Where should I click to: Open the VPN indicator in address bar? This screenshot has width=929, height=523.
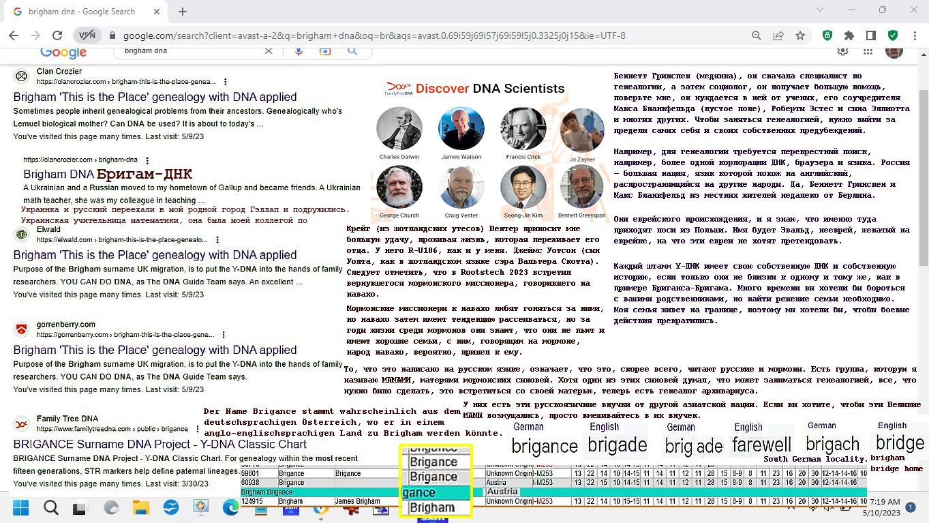click(87, 35)
